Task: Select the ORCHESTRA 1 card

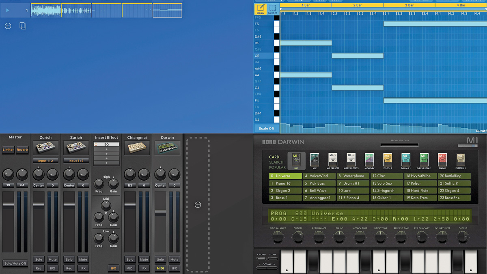Action: point(424,161)
